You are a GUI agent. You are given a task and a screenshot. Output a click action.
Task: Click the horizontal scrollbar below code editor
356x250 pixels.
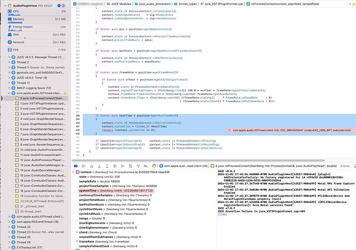[x=198, y=160]
